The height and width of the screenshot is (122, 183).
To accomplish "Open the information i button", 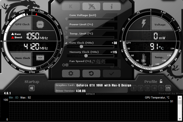I will (112, 6).
